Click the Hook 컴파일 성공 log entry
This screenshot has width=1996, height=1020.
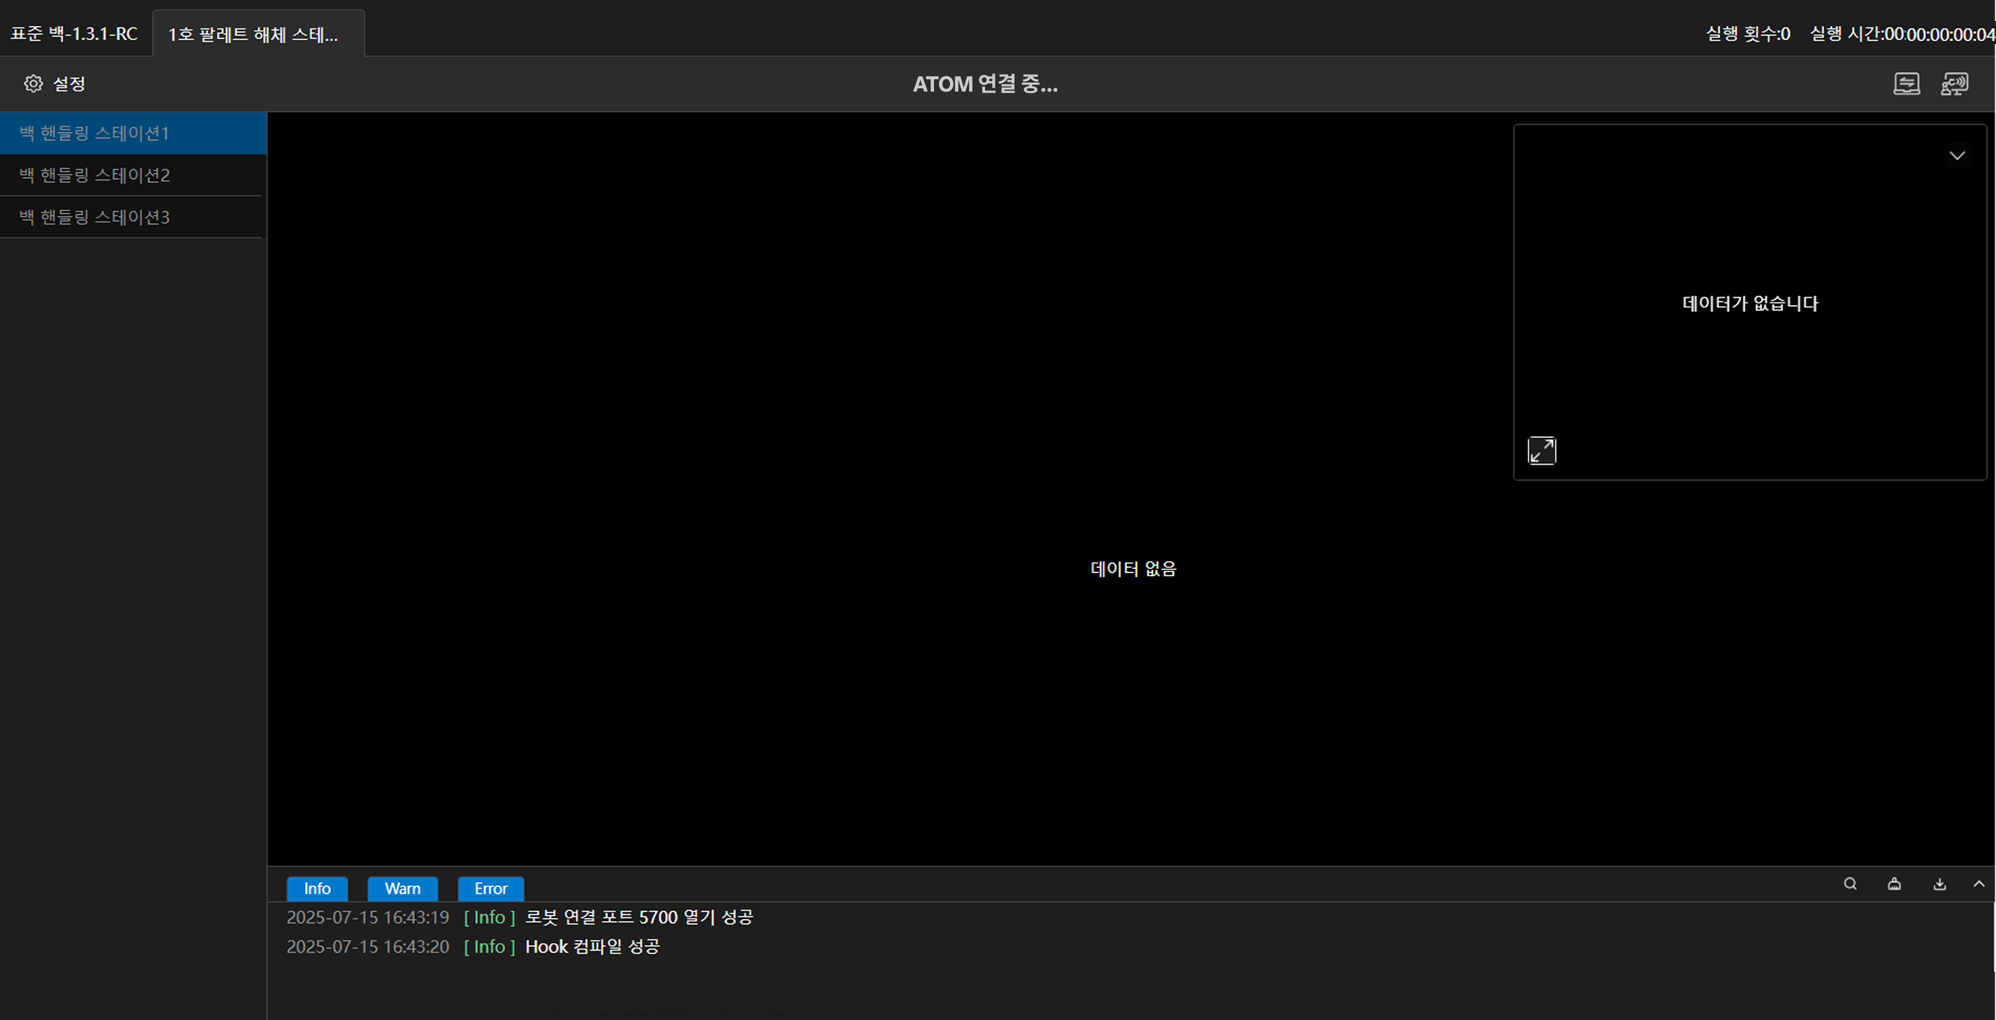[592, 947]
